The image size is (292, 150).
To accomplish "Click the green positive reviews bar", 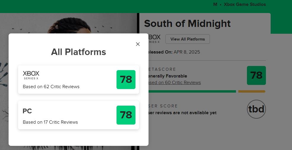I will click(192, 91).
